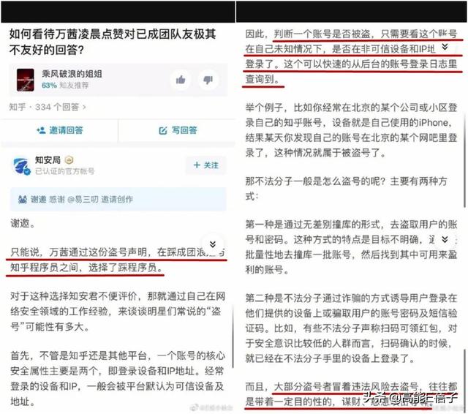Open @易三叨 mention link
468x414 pixels.
[x=83, y=200]
